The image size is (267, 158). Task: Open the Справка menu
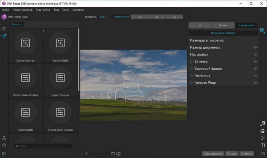tap(78, 10)
